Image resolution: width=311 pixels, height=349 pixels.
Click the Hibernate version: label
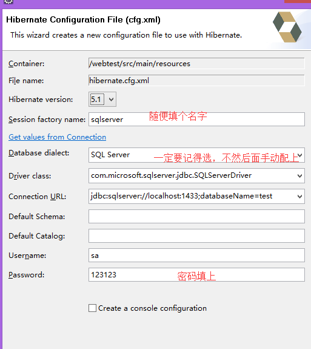point(41,100)
